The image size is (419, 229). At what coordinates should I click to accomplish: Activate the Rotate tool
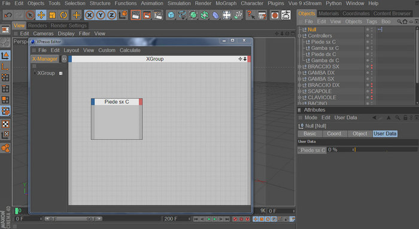click(x=63, y=15)
